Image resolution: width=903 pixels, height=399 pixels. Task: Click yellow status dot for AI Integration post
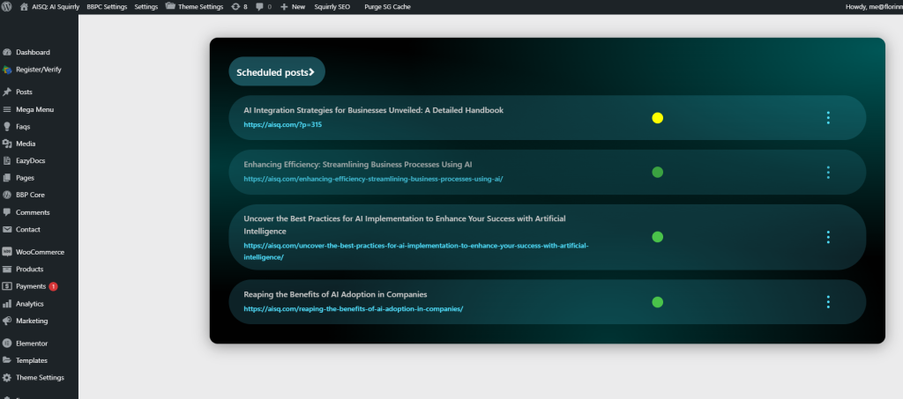[x=657, y=118]
